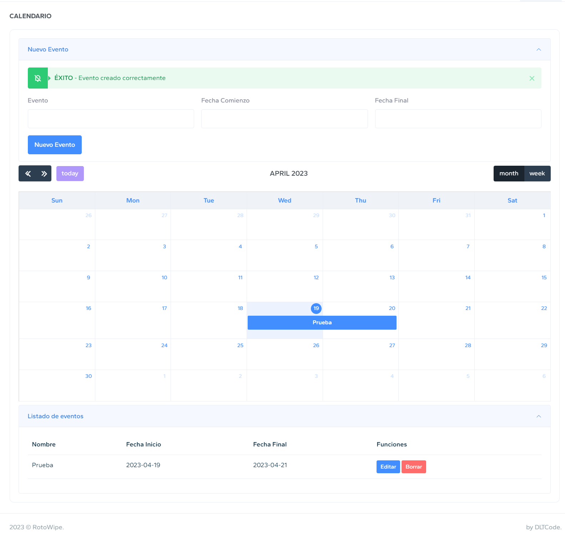Focus the Evento name input field

tap(111, 119)
